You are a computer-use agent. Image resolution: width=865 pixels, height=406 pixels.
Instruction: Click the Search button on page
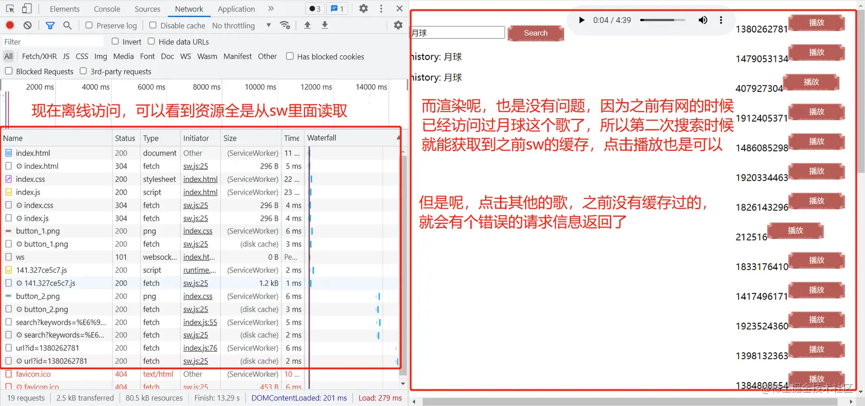tap(535, 33)
